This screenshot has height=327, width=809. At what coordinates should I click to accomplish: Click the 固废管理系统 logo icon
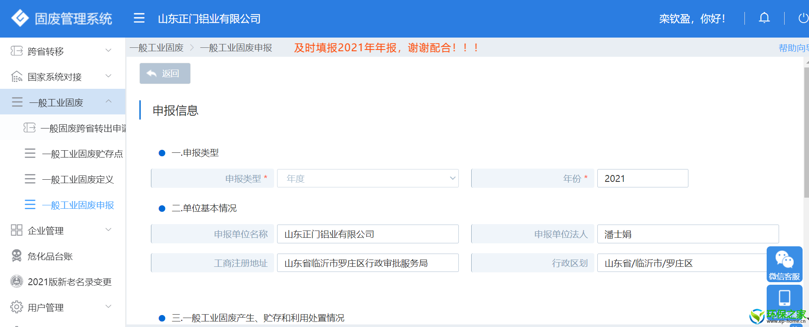(20, 18)
